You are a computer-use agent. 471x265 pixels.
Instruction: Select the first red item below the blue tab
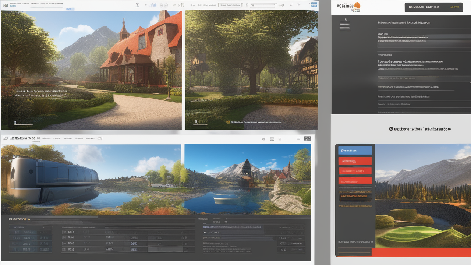point(355,161)
